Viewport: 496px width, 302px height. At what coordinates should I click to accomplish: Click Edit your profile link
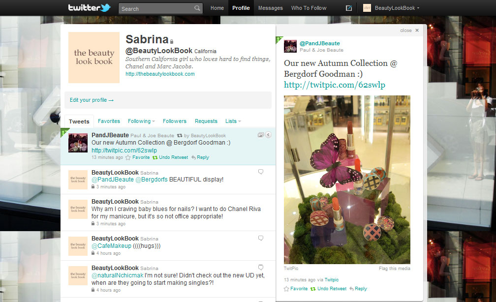(x=92, y=100)
